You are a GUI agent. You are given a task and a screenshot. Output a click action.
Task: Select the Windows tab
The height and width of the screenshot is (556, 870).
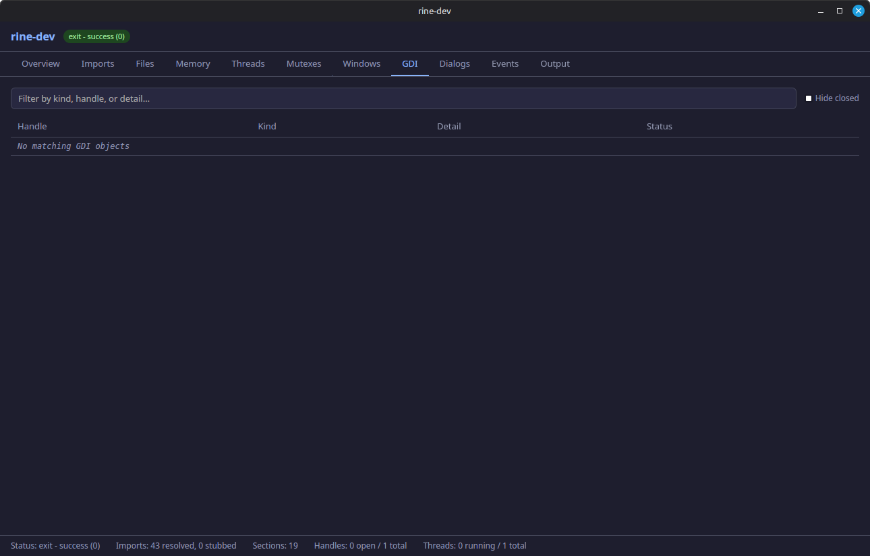pyautogui.click(x=361, y=63)
